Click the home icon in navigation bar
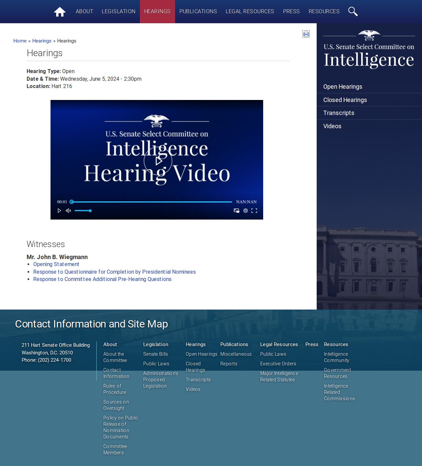 click(x=60, y=12)
